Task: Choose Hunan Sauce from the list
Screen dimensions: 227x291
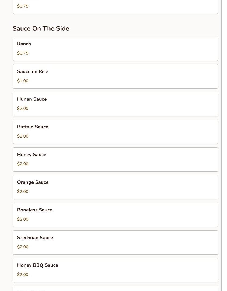Action: (115, 104)
